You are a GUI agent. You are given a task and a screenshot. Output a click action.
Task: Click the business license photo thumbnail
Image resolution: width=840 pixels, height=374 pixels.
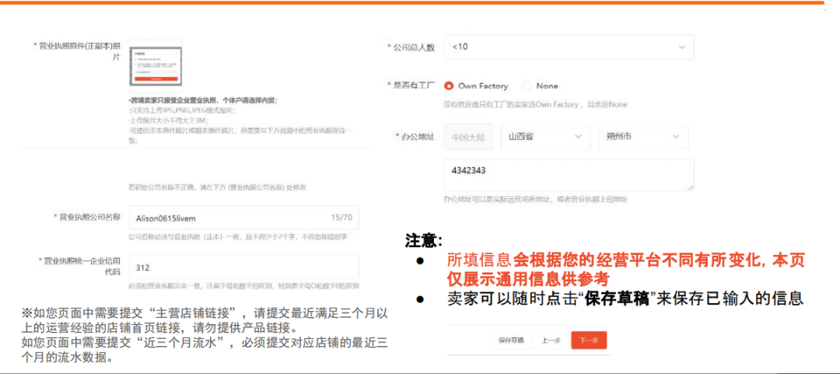pos(156,66)
